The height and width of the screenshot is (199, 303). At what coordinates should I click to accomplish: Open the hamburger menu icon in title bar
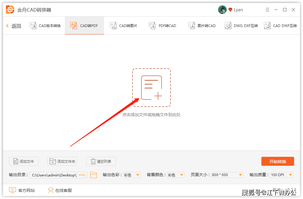267,10
